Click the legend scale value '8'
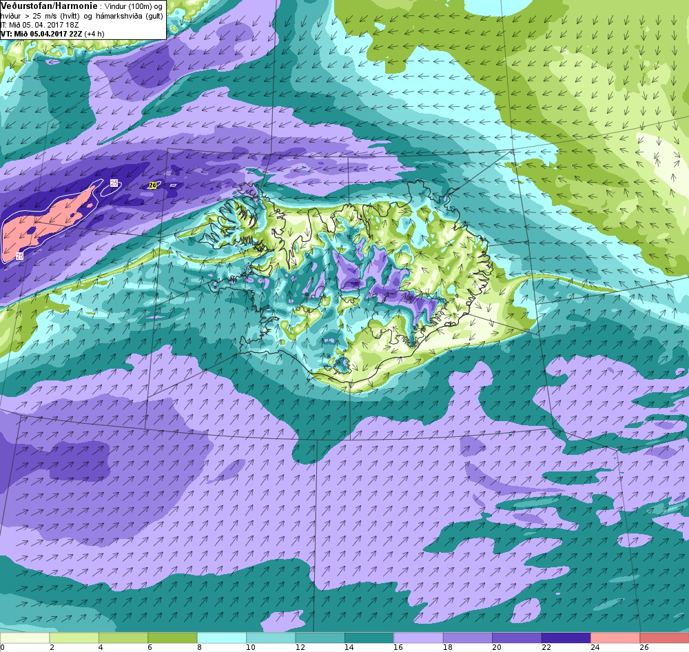 pyautogui.click(x=200, y=647)
